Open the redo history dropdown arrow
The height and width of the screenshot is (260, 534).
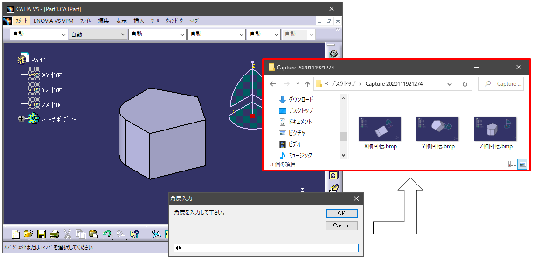(126, 239)
